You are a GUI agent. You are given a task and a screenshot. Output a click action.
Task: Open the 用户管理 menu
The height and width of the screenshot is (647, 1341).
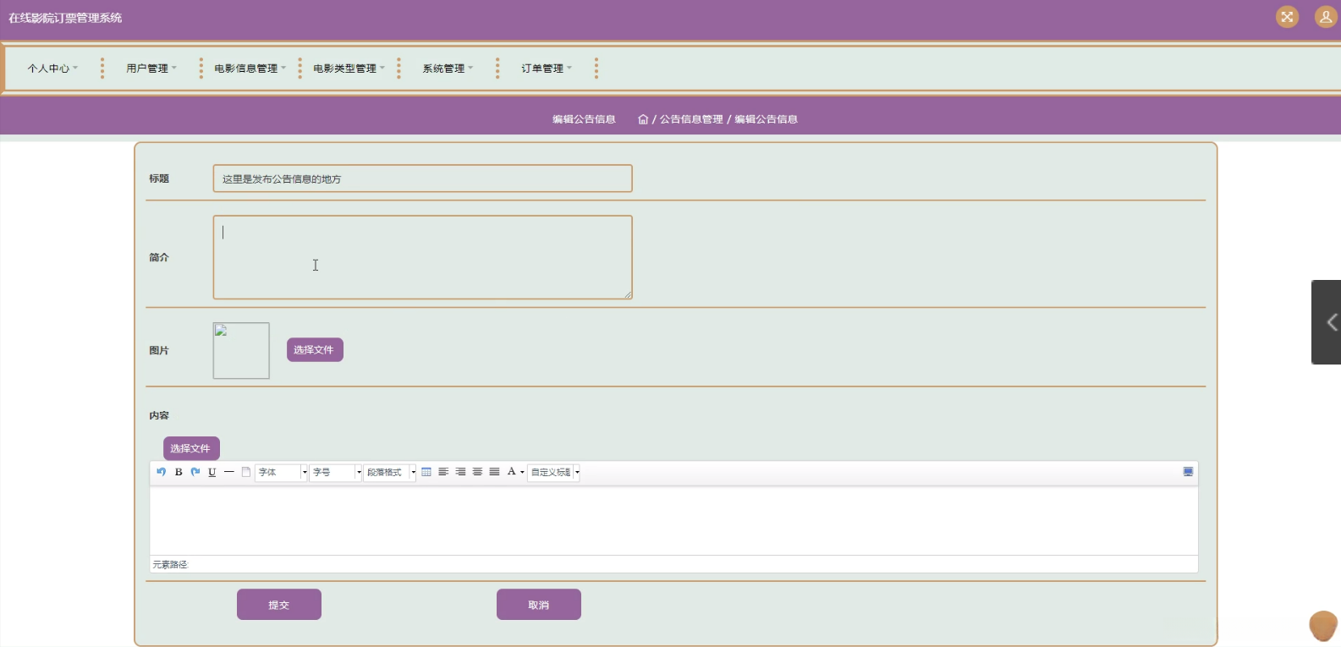click(151, 69)
